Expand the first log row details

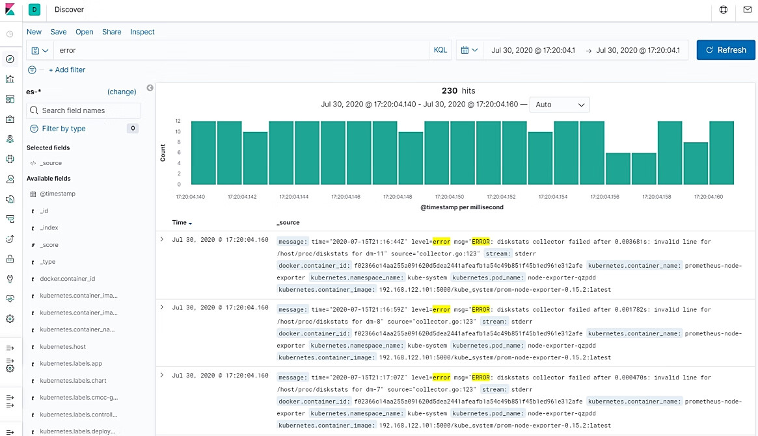[x=162, y=240]
